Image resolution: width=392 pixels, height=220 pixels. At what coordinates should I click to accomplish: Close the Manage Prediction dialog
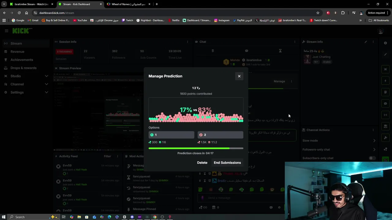tap(239, 76)
